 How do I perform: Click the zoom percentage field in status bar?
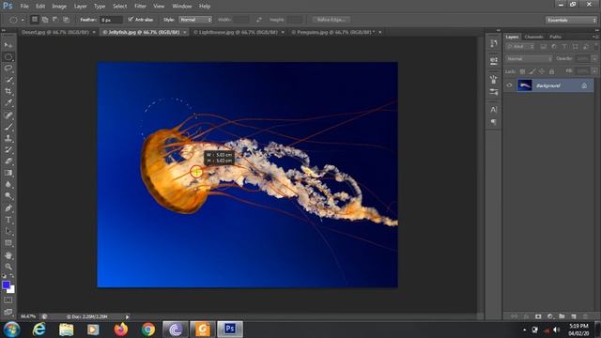28,316
